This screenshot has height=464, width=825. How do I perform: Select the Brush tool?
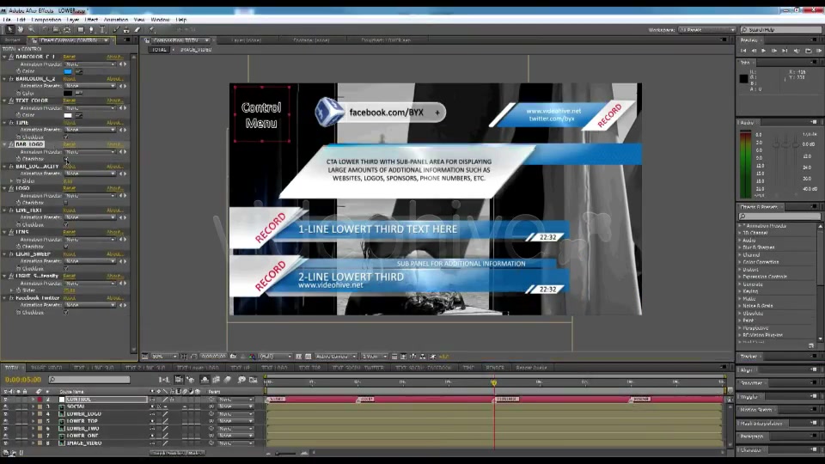116,30
